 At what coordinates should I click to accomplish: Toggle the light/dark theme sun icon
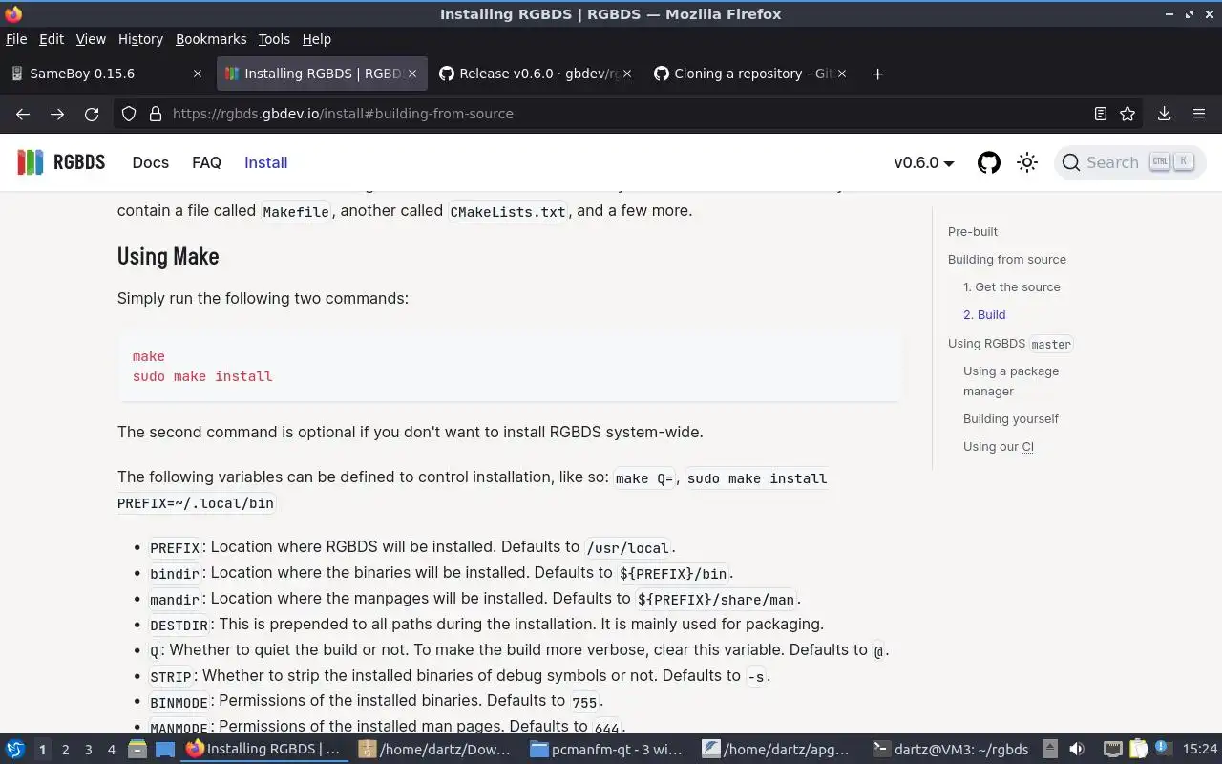pos(1027,162)
